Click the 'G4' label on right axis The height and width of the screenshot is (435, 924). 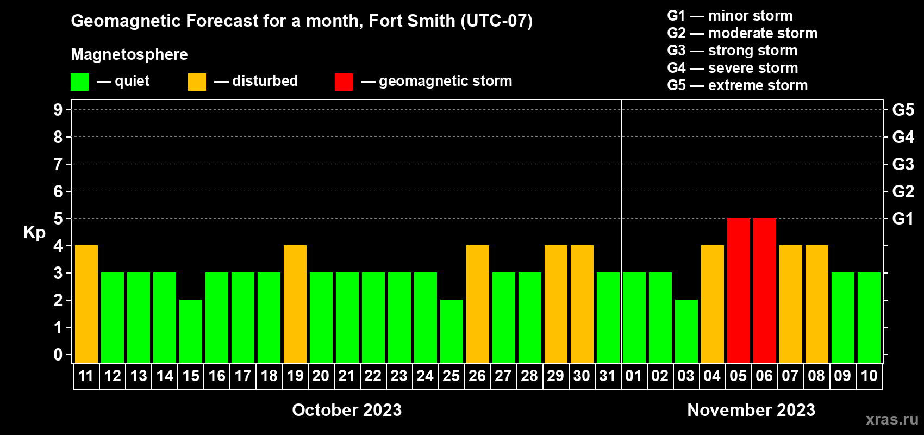pyautogui.click(x=903, y=137)
